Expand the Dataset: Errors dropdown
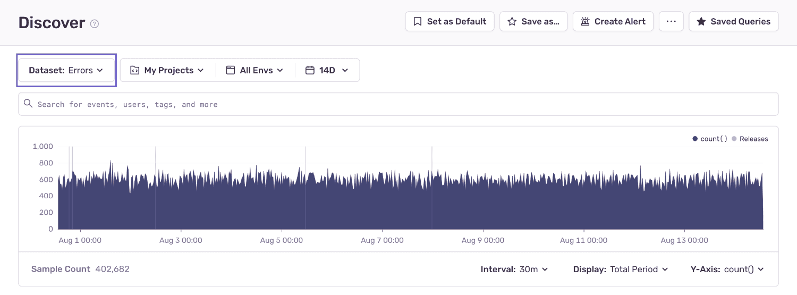The height and width of the screenshot is (295, 797). pyautogui.click(x=66, y=70)
